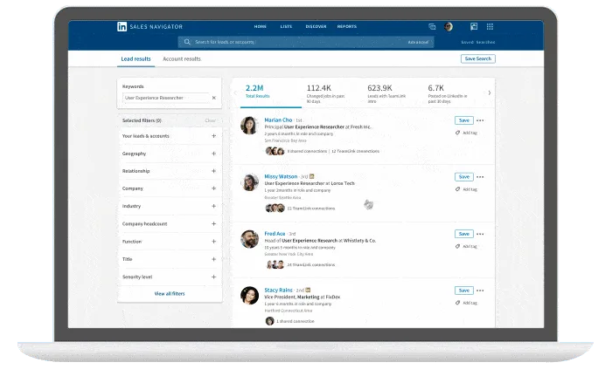Save lead Stacy Rains
This screenshot has width=612, height=376.
(464, 291)
